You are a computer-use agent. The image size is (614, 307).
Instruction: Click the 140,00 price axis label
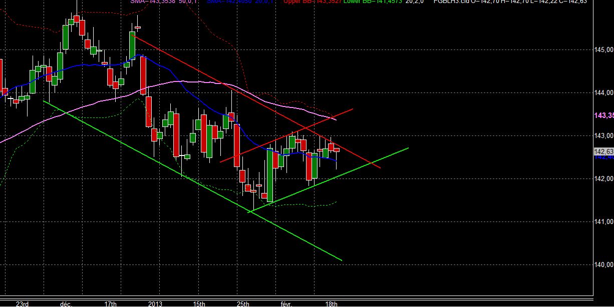point(603,264)
